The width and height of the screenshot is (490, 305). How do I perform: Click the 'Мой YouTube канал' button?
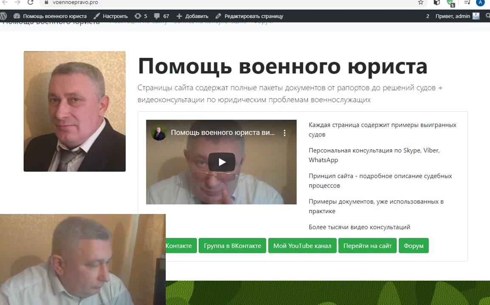pyautogui.click(x=302, y=246)
